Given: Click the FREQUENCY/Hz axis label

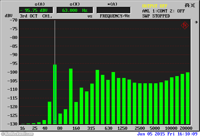Looking at the screenshot, I should (x=114, y=16).
